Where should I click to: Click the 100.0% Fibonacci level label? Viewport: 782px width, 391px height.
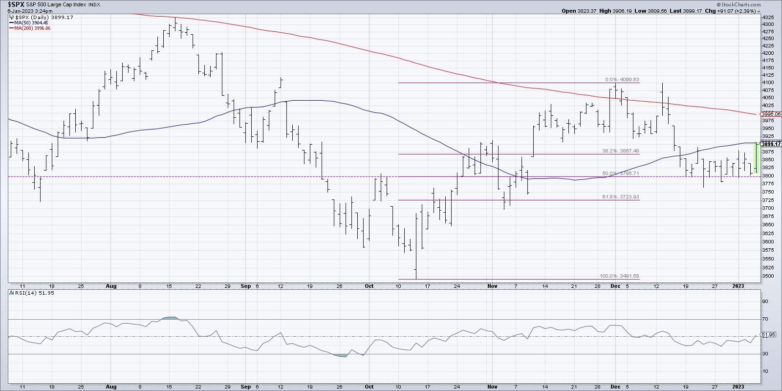point(619,276)
